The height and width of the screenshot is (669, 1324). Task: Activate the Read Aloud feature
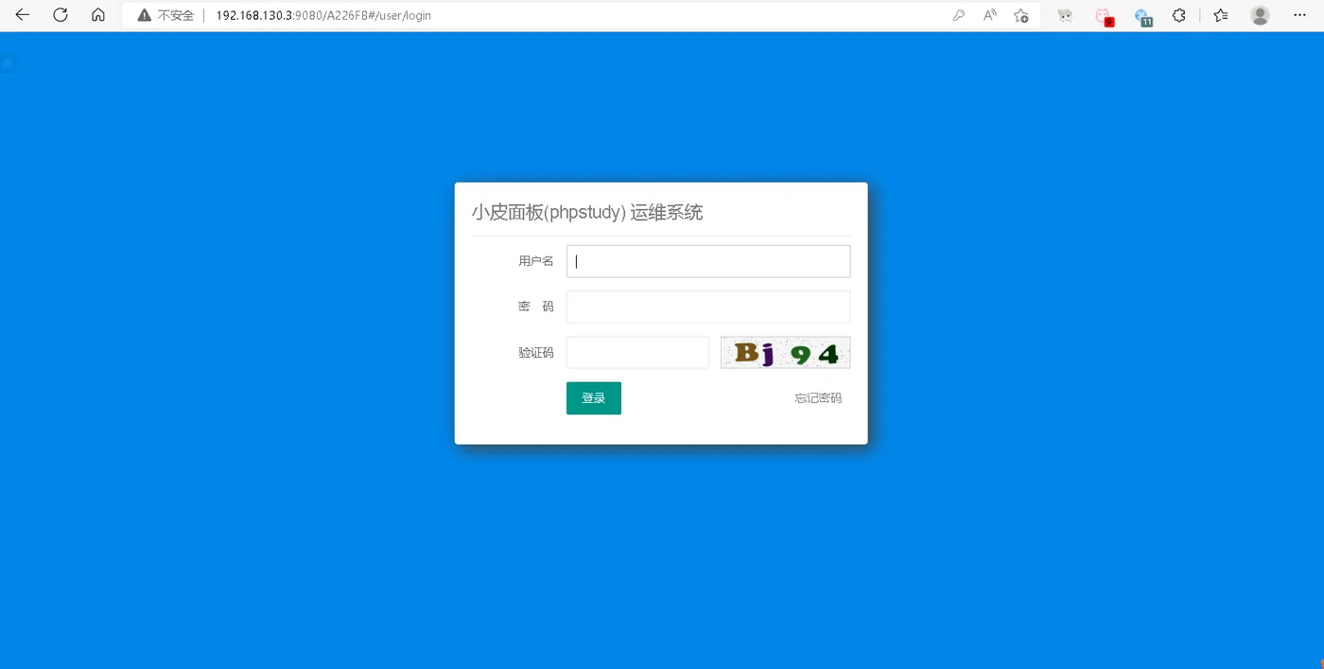pyautogui.click(x=989, y=15)
